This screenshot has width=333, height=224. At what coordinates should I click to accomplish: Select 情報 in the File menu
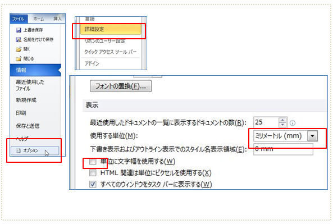[35, 70]
